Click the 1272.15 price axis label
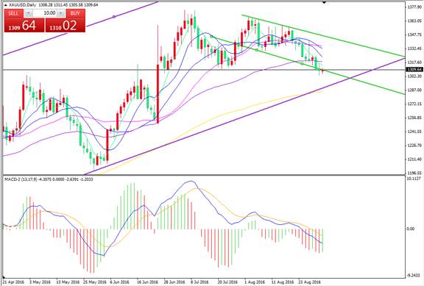424x286 pixels. [x=414, y=104]
